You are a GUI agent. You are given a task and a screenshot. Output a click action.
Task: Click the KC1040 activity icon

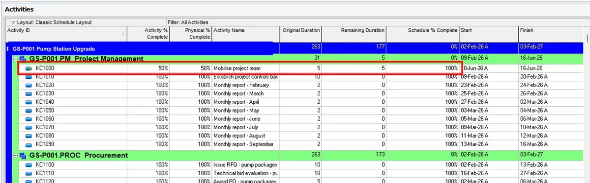(x=29, y=102)
